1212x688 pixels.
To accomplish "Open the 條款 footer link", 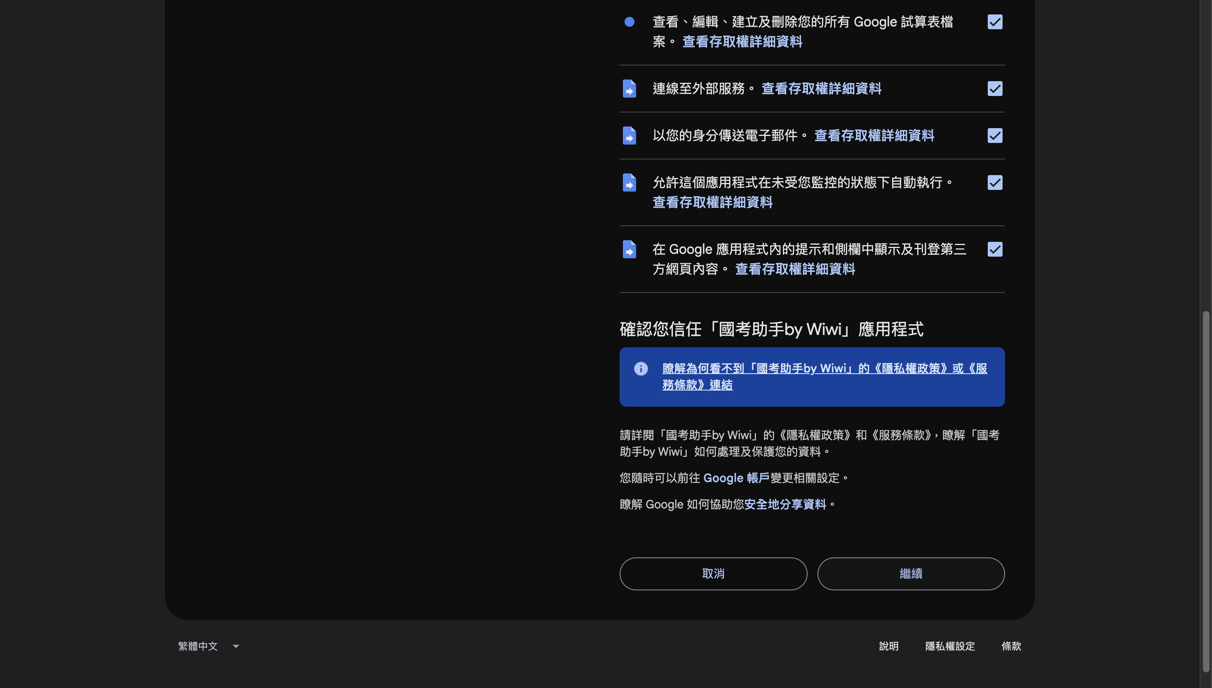I will 1011,646.
